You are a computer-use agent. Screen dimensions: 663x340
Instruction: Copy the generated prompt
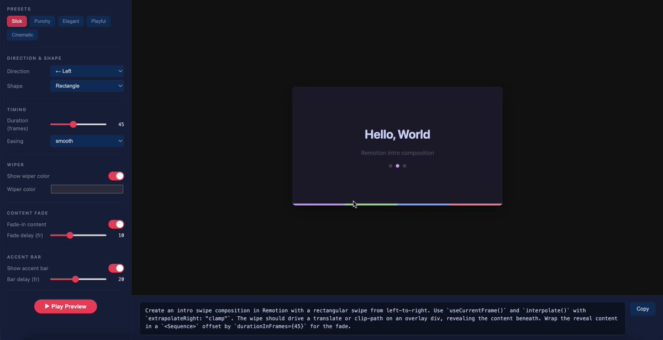tap(643, 309)
